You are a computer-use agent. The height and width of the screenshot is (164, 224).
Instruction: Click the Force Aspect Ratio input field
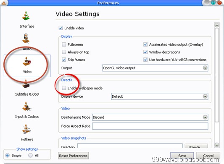coord(150,126)
